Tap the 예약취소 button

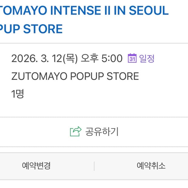[x=151, y=166]
